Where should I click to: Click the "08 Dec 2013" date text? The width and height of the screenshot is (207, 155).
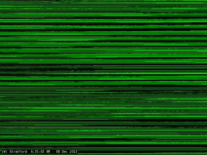[67, 151]
